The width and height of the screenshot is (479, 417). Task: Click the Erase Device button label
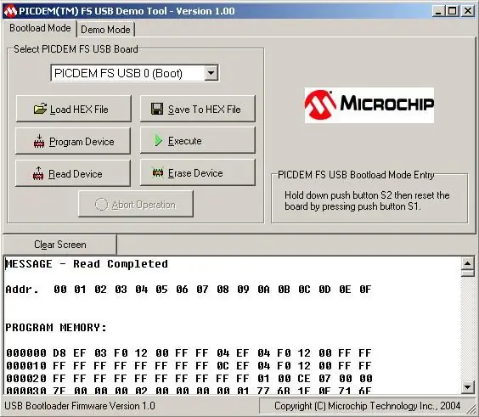click(x=195, y=173)
